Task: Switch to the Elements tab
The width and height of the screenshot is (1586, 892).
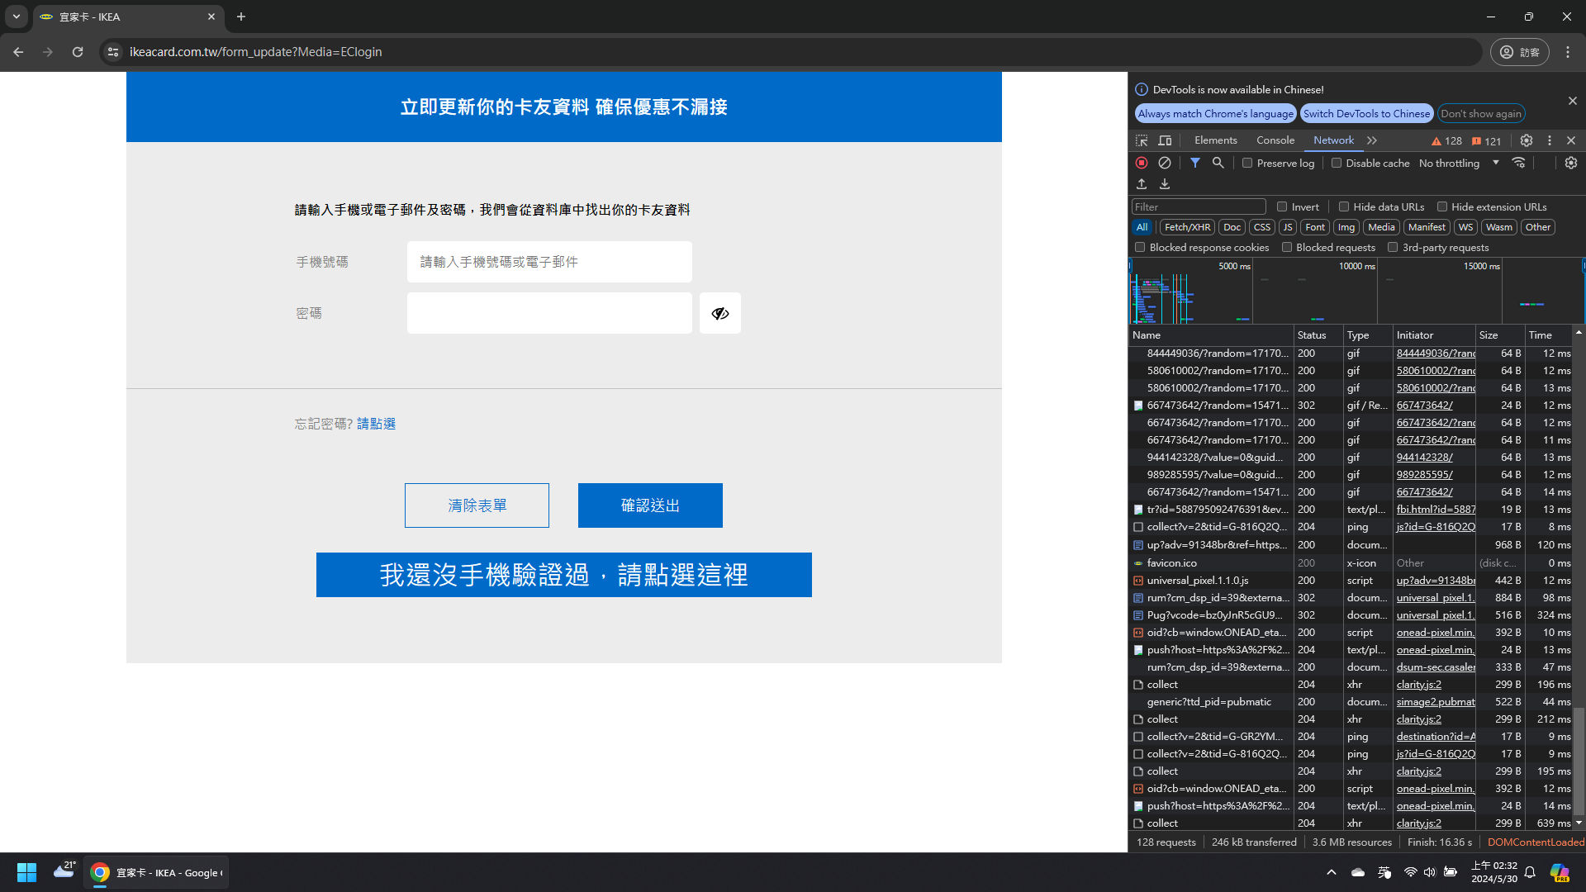Action: pos(1216,140)
